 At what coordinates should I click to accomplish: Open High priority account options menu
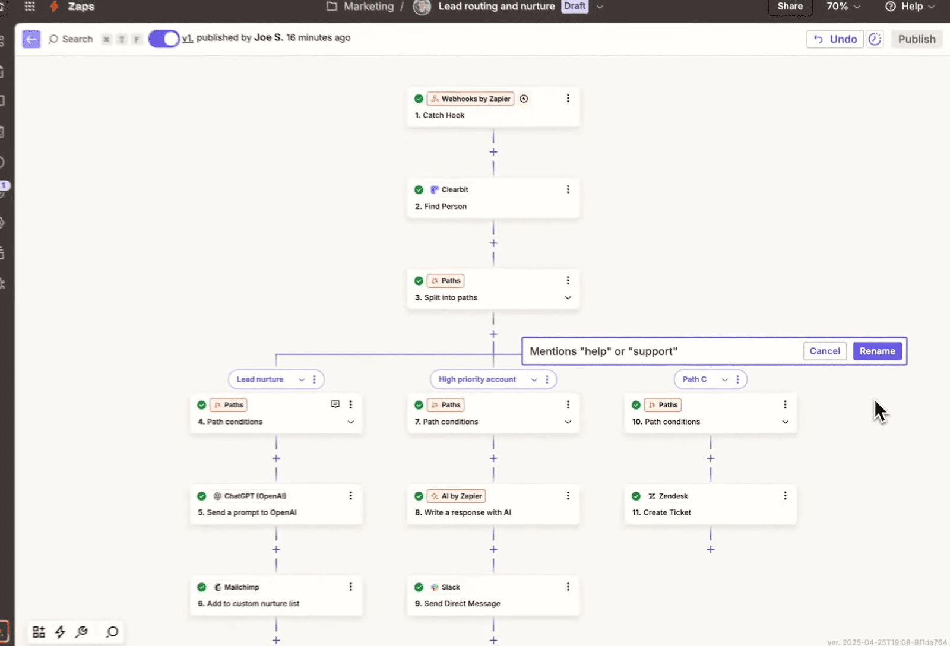coord(547,379)
